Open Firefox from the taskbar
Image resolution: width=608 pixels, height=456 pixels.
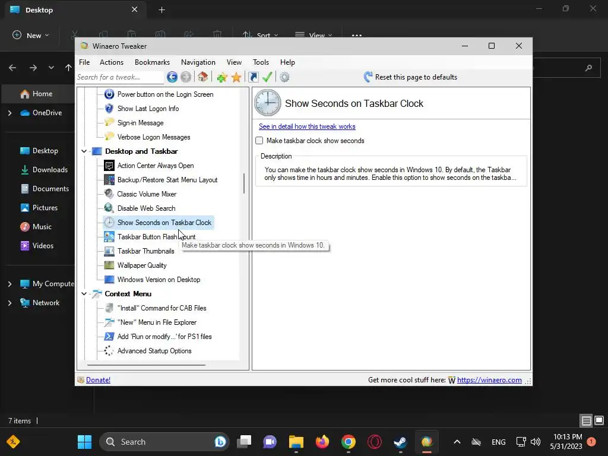coord(322,442)
